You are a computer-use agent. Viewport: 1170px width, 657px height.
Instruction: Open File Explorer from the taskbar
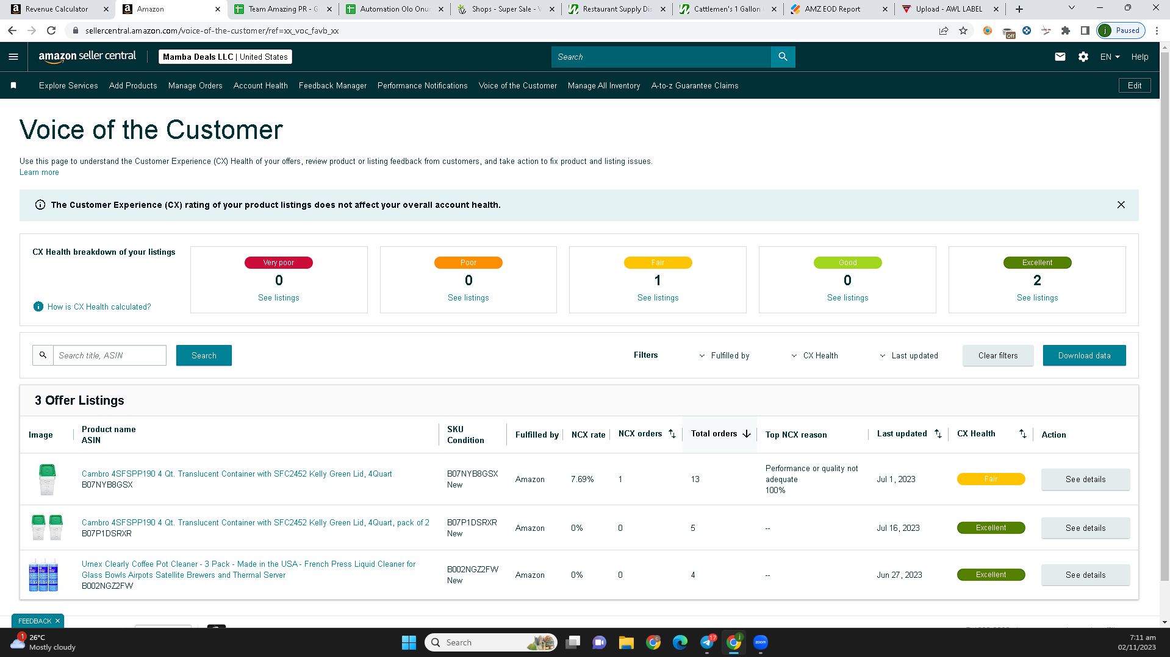pyautogui.click(x=626, y=642)
